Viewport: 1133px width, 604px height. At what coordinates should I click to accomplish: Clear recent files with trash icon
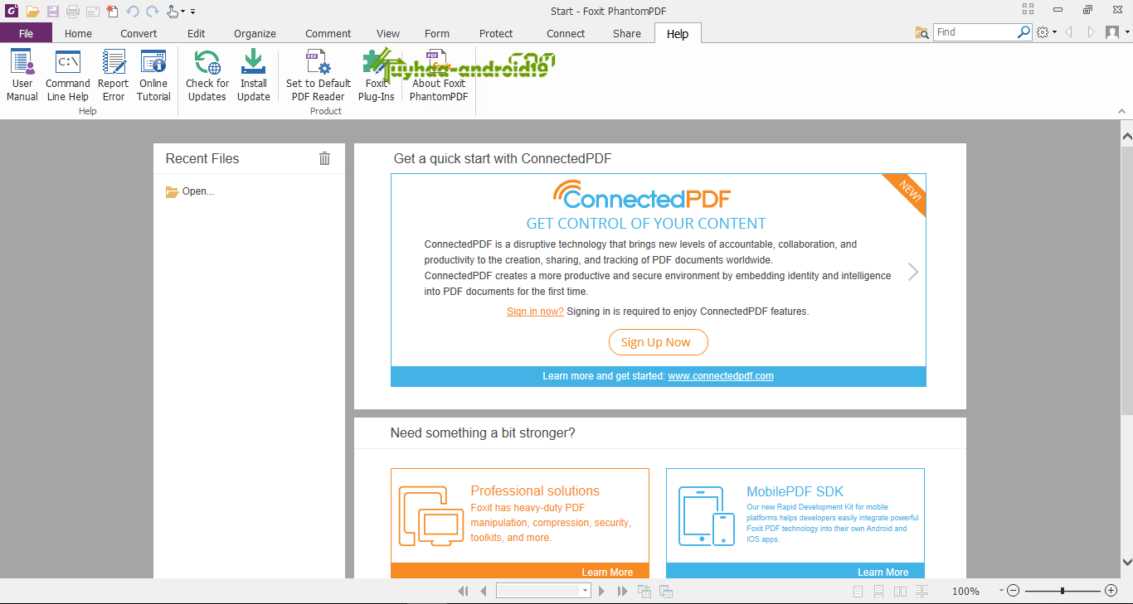[324, 158]
